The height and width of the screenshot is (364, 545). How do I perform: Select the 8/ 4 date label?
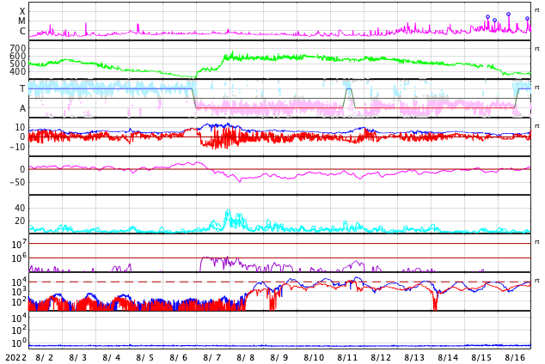(x=112, y=358)
